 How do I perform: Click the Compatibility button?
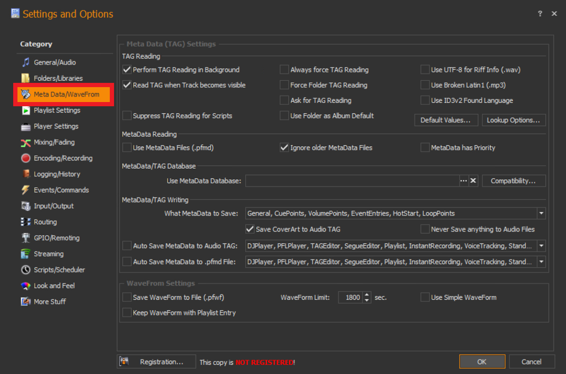[x=513, y=181]
